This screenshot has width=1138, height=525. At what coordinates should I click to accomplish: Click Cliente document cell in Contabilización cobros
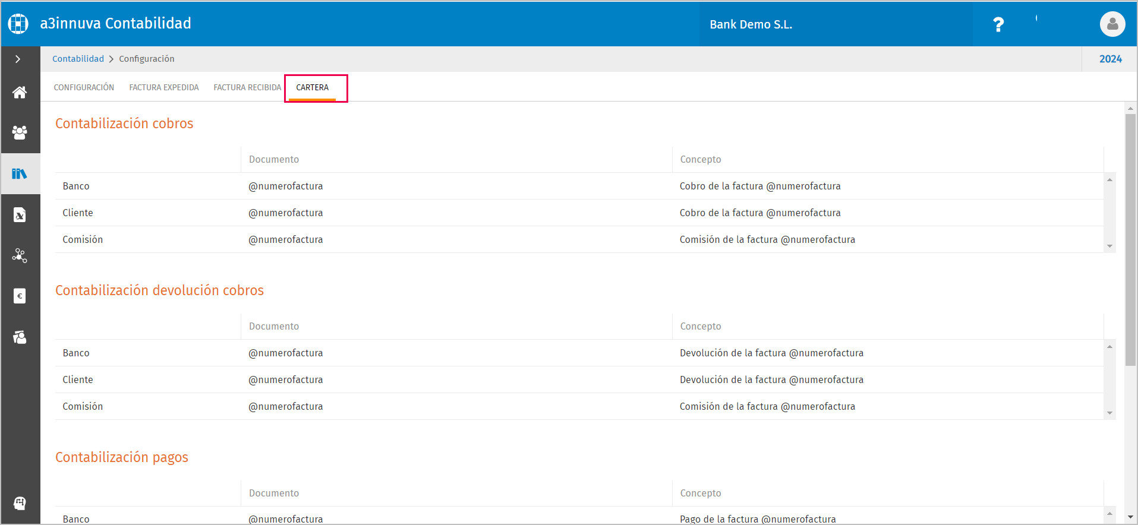coord(456,213)
